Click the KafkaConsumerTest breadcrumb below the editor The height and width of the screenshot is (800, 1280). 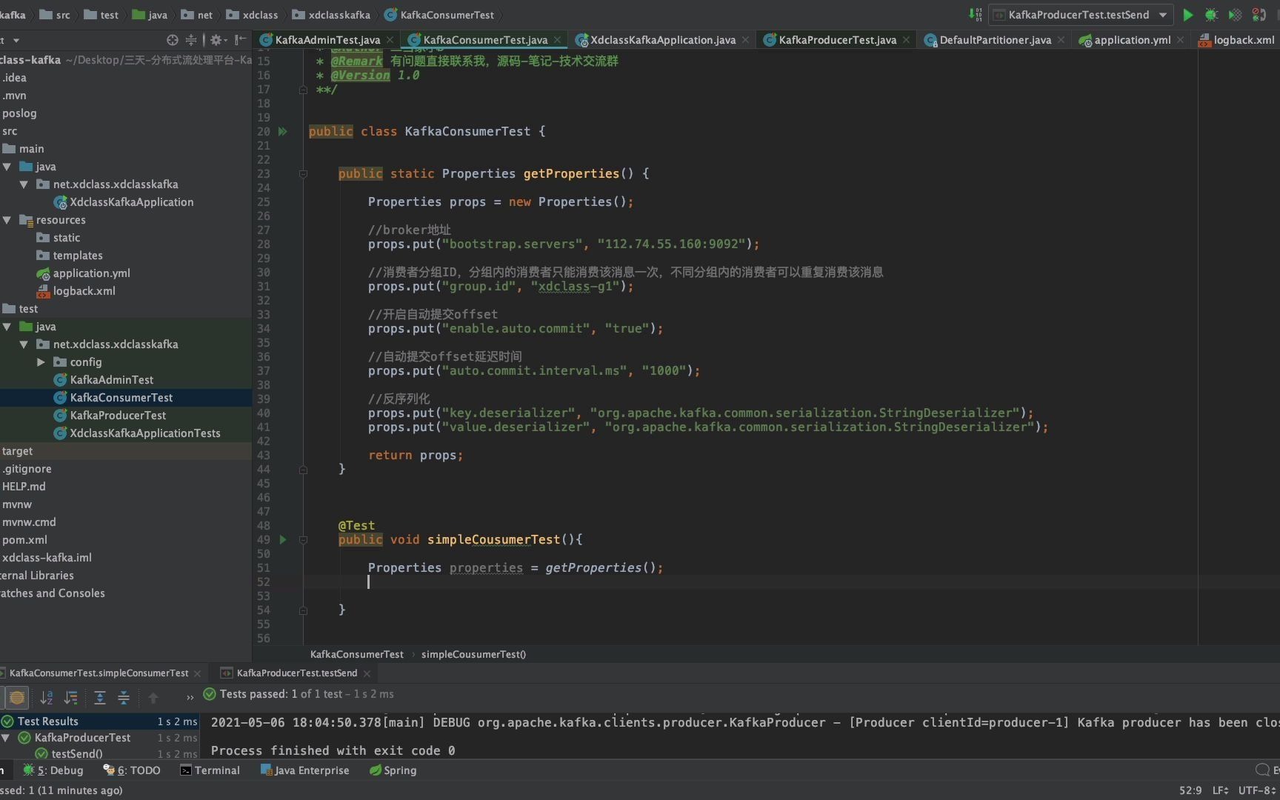tap(356, 654)
